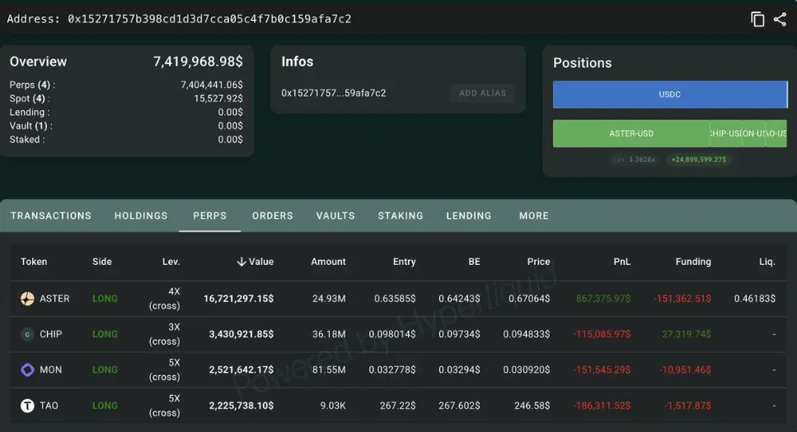
Task: Click CHIP PnL -115,085.97$
Action: pos(602,334)
